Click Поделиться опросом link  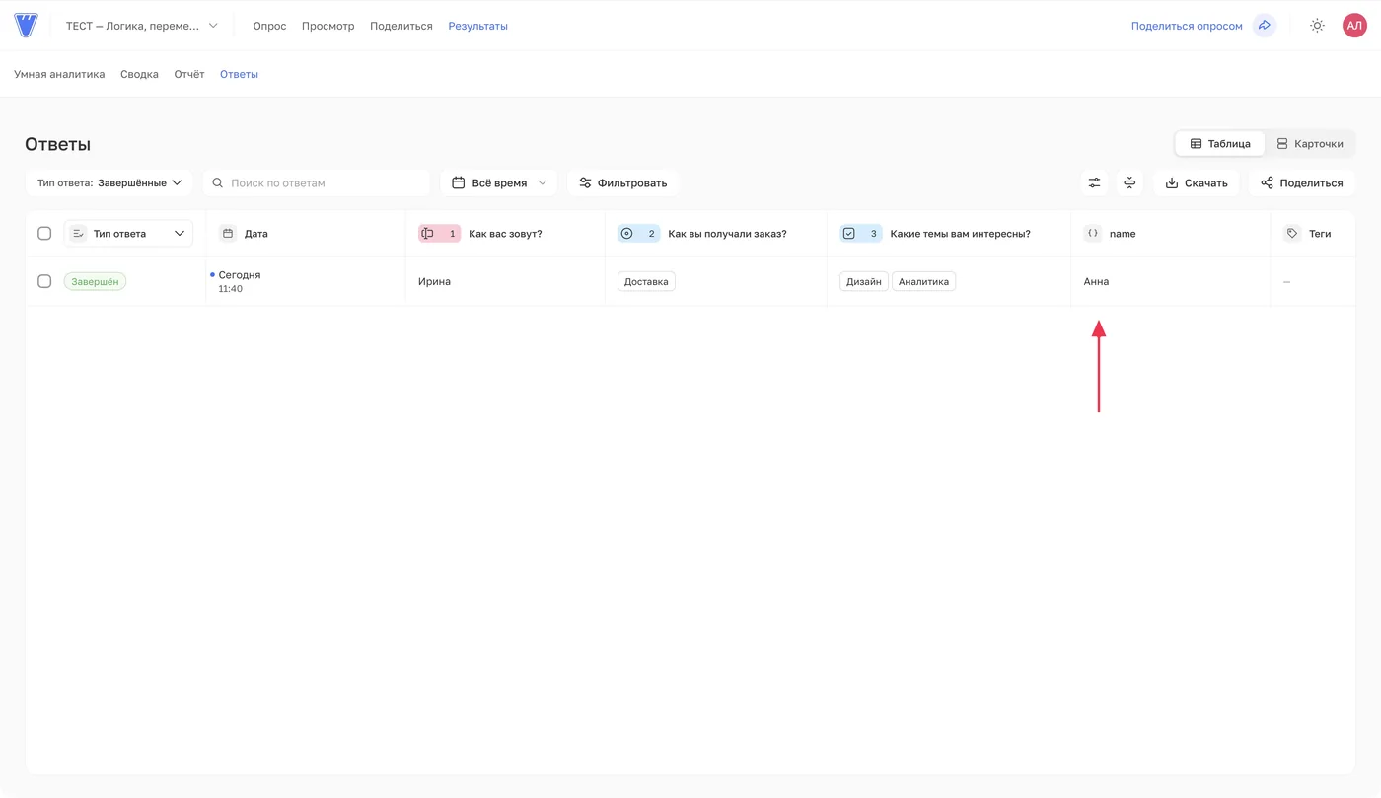coord(1187,26)
